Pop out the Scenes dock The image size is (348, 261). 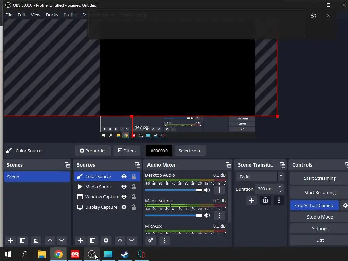[67, 165]
